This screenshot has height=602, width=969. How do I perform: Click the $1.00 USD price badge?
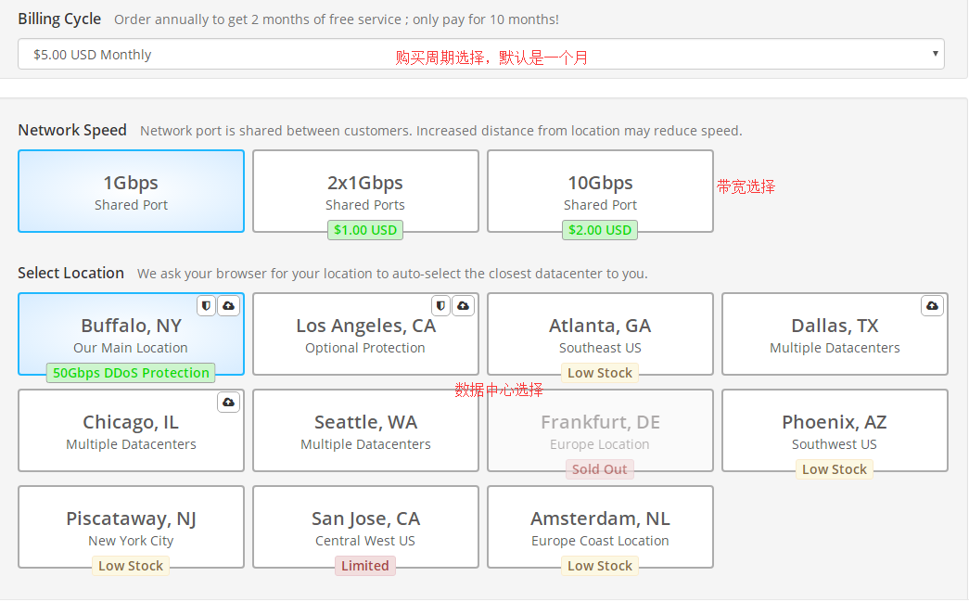[x=365, y=230]
